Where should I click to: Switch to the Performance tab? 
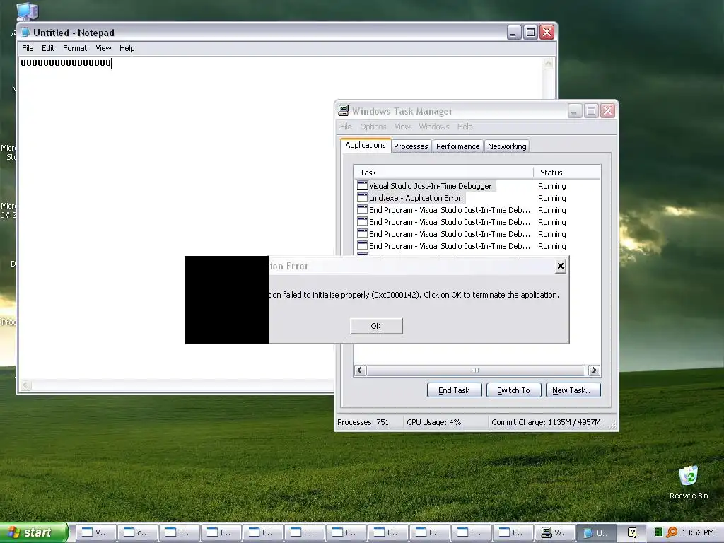tap(457, 146)
